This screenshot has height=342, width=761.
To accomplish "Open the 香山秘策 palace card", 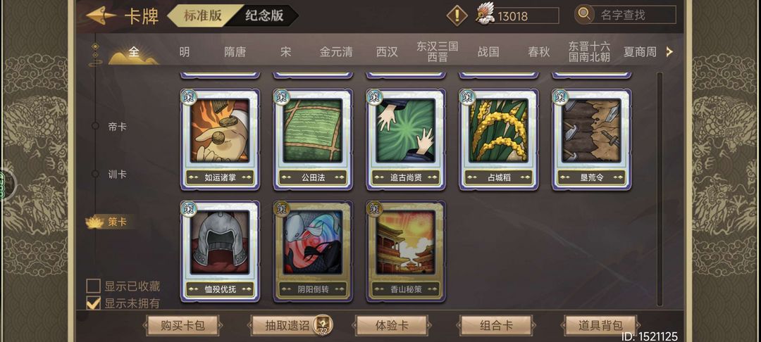I will 406,251.
